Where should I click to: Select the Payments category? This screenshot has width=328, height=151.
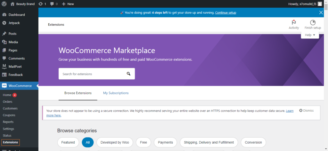[x=165, y=142]
